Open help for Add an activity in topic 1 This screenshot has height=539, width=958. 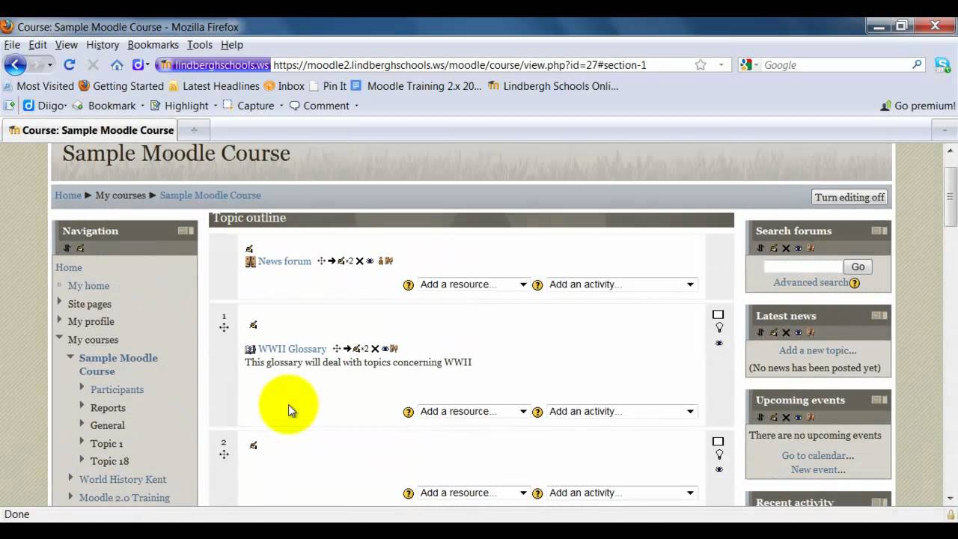click(x=537, y=412)
